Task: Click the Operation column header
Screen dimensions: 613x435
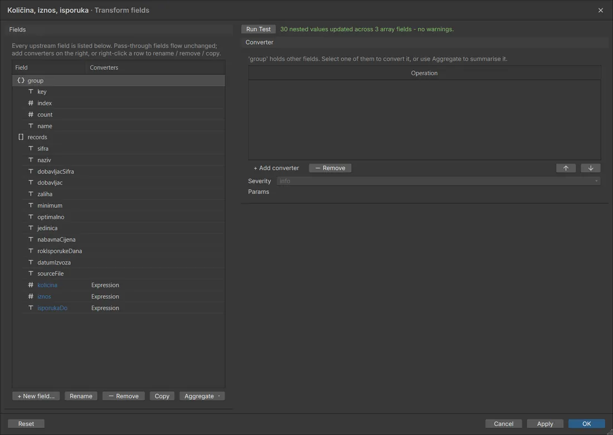Action: pyautogui.click(x=424, y=73)
